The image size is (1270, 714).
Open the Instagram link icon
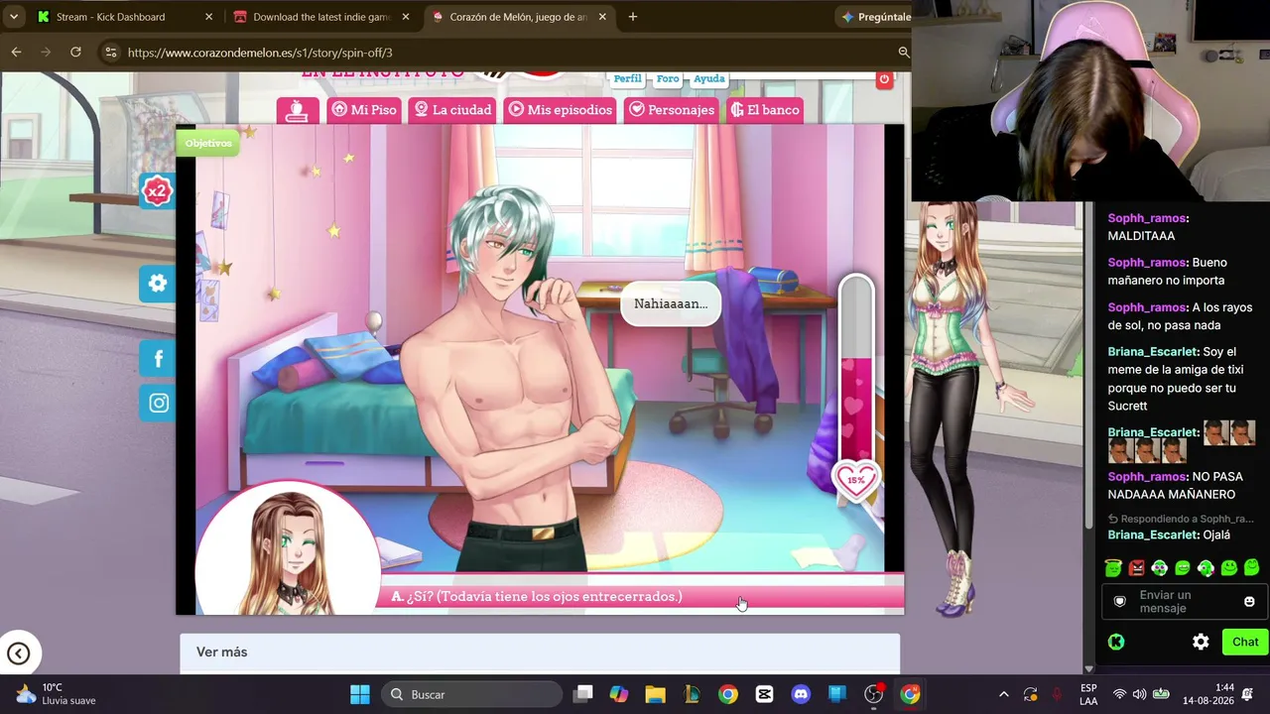[x=158, y=403]
